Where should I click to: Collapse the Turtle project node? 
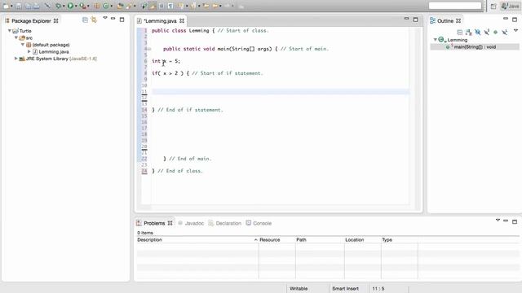[10, 31]
